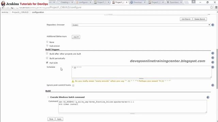Click the Add Branch button
Screen dimensions: 218x122
186,19
